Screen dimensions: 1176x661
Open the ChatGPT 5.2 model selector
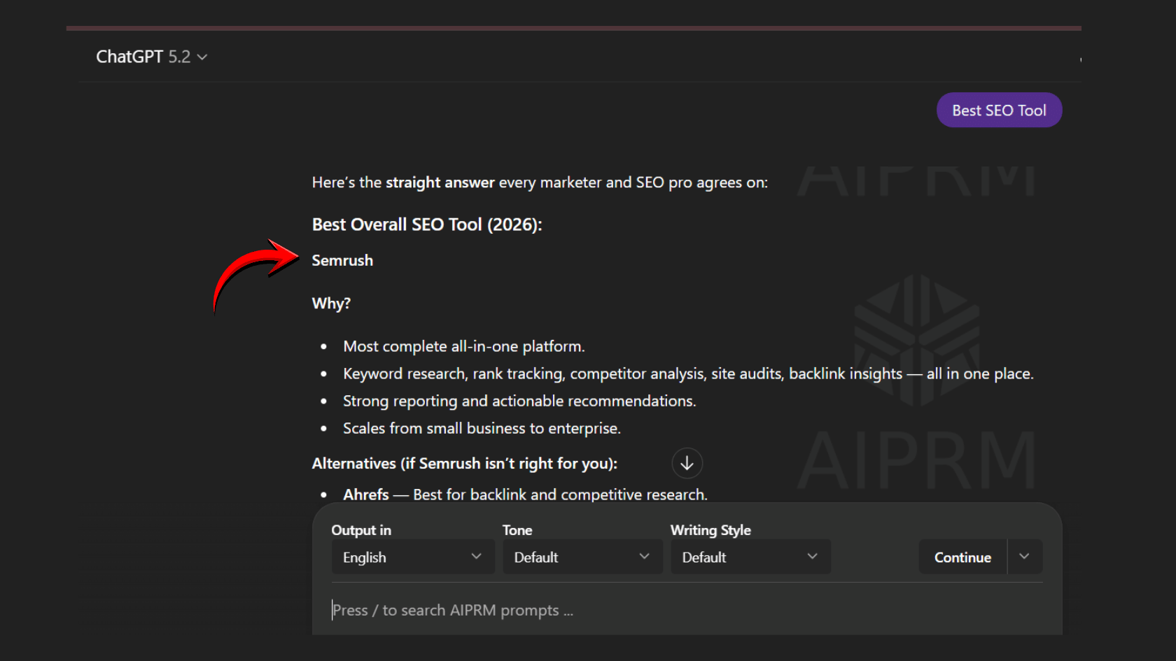click(151, 57)
